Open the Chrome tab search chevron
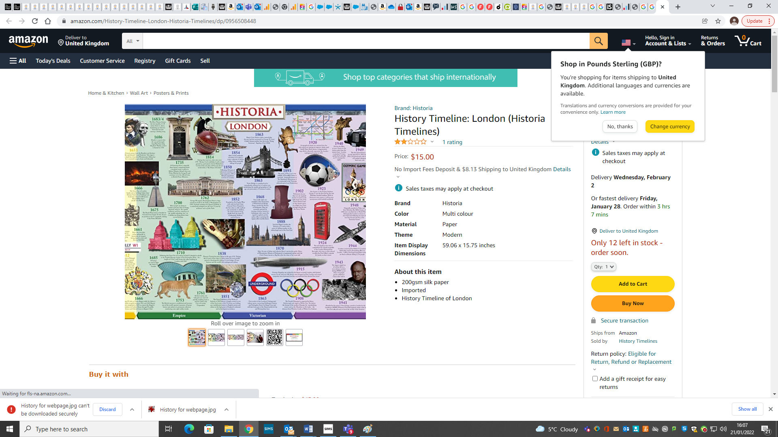This screenshot has height=437, width=778. pos(713,6)
